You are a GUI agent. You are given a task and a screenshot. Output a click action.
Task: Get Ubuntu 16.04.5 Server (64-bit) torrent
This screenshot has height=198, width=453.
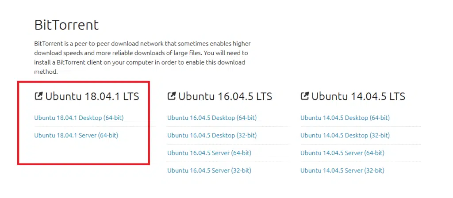(209, 153)
